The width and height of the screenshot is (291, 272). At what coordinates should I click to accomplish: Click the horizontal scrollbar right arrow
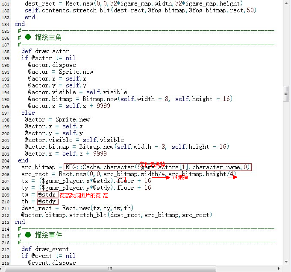click(x=279, y=269)
